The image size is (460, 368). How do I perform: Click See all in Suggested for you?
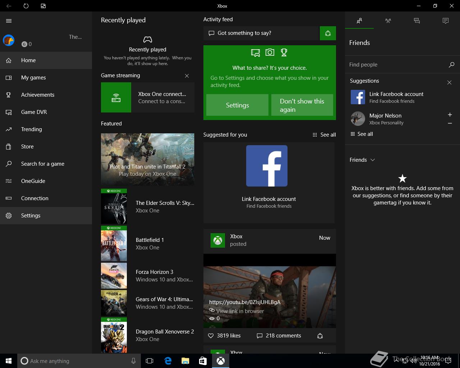324,135
